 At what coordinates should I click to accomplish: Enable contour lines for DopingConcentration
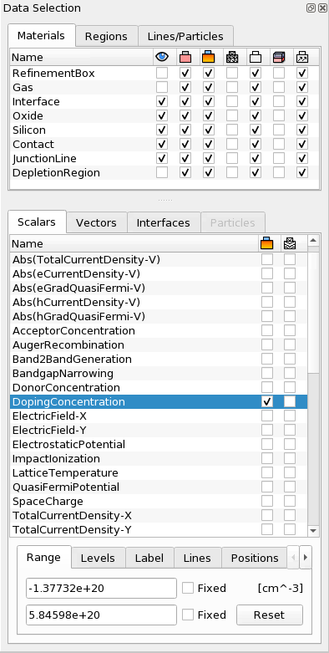click(290, 402)
